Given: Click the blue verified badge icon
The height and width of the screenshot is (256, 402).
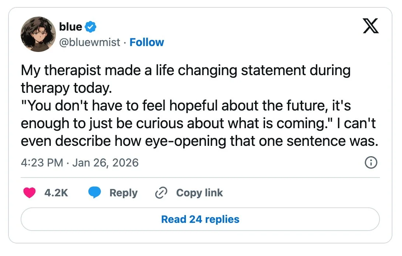Looking at the screenshot, I should (x=91, y=27).
